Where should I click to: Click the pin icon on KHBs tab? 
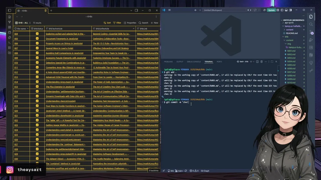click(45, 10)
